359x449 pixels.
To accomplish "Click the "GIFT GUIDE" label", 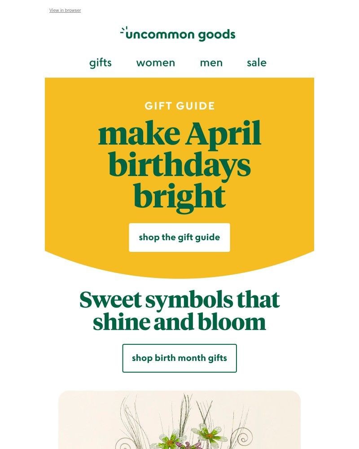I will [179, 106].
